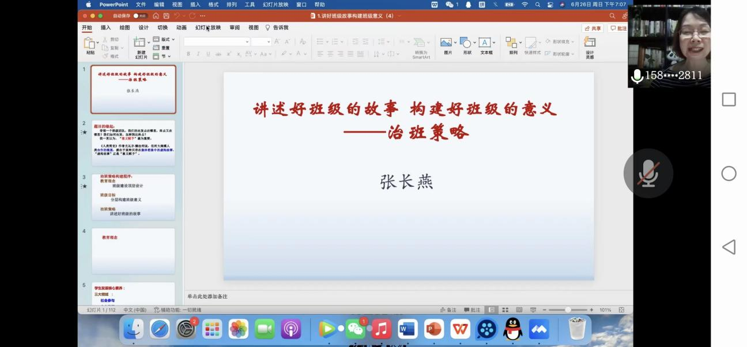Select slide 3 thumbnail in the panel
The height and width of the screenshot is (347, 747).
(133, 197)
